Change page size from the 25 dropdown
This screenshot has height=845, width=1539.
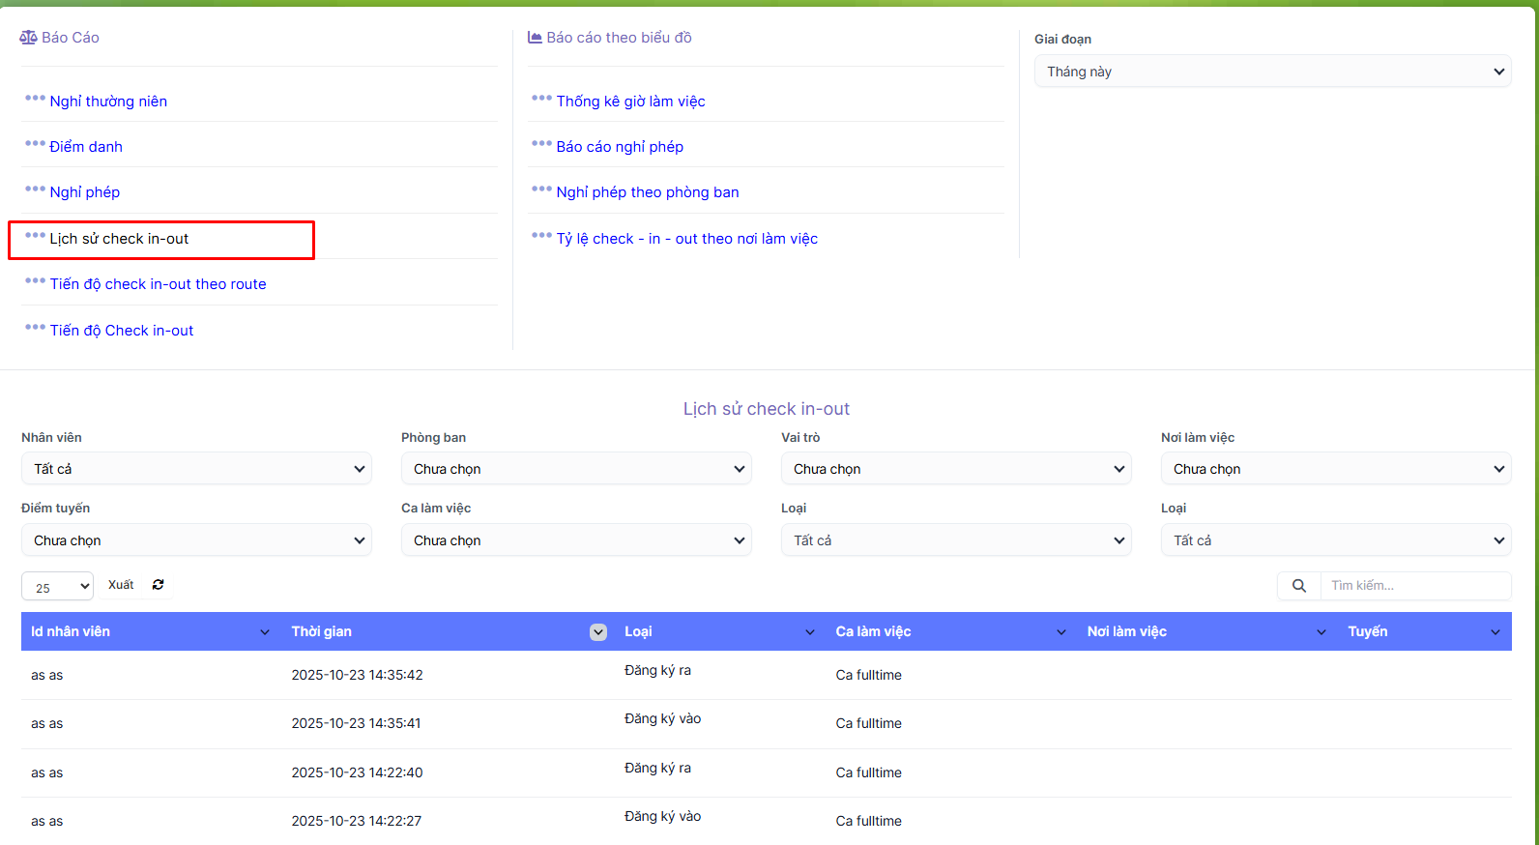[57, 587]
